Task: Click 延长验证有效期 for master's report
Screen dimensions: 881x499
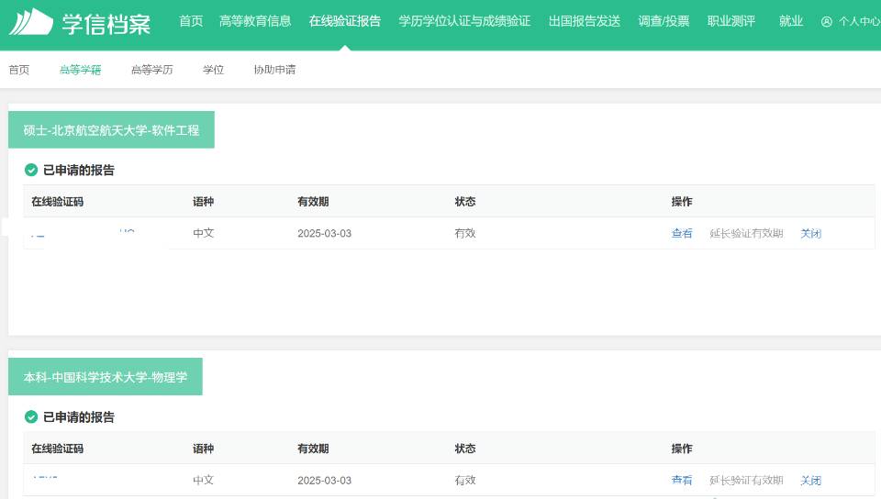Action: point(746,234)
